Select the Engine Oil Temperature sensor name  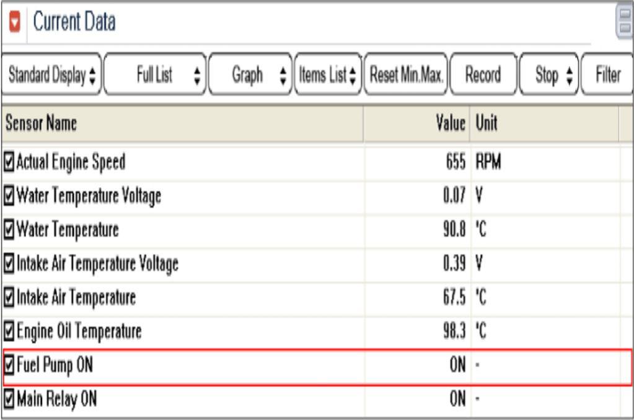79,331
